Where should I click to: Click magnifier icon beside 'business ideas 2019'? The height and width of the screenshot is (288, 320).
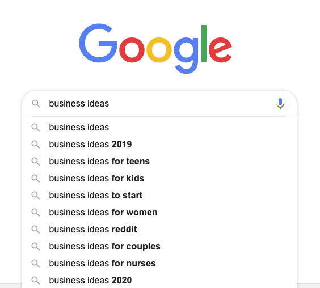[36, 145]
